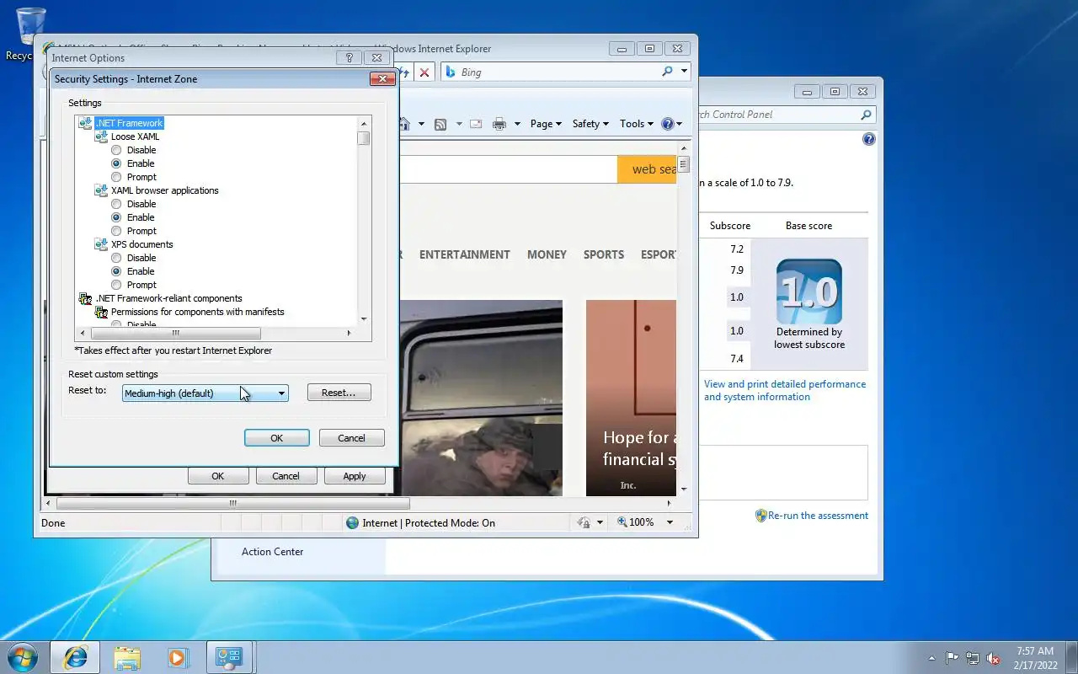Select Prompt under XAML browser applications
The height and width of the screenshot is (674, 1078).
[x=116, y=231]
